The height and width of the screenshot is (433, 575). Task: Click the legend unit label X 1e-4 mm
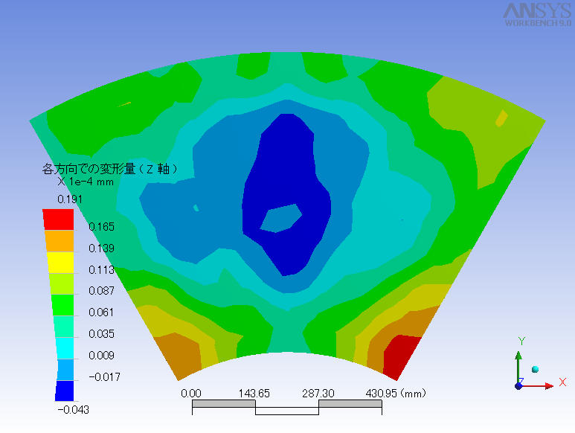(x=86, y=182)
